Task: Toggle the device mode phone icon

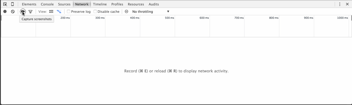Action: [12, 4]
